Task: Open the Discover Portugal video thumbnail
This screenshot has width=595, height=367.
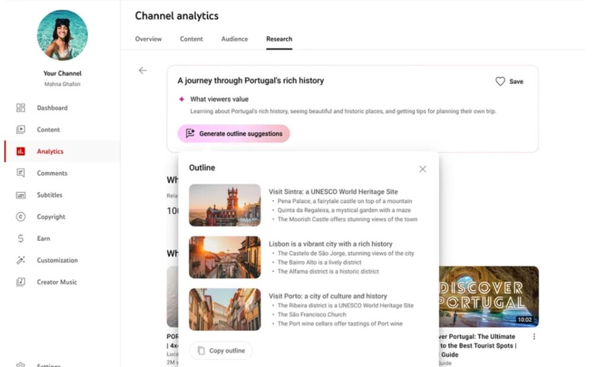Action: coord(488,297)
